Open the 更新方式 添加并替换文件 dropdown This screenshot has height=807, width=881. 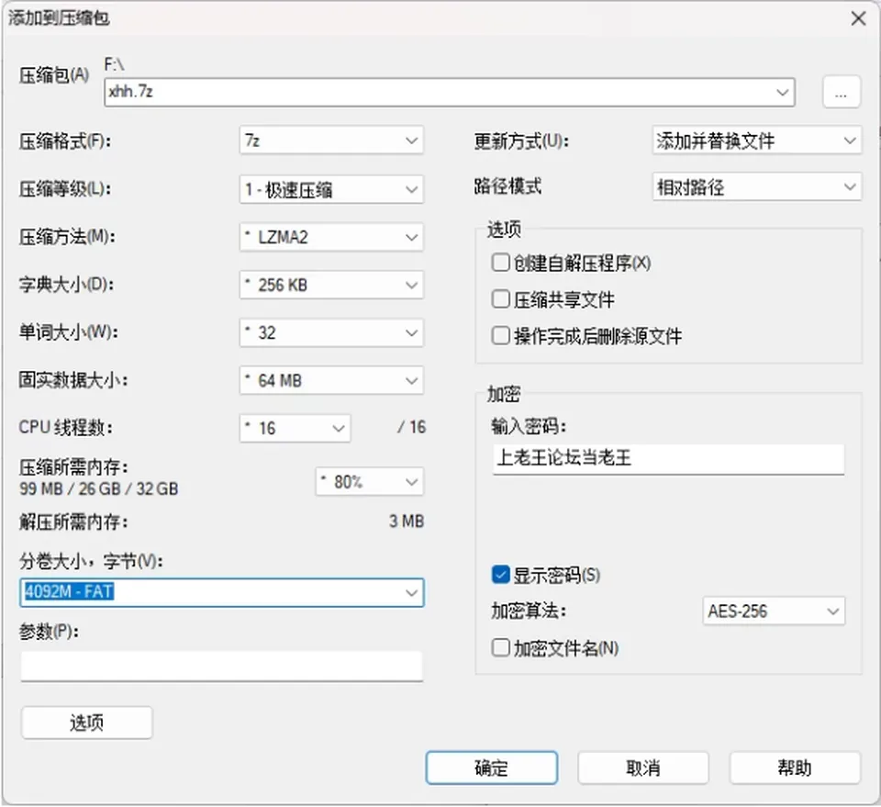[756, 140]
